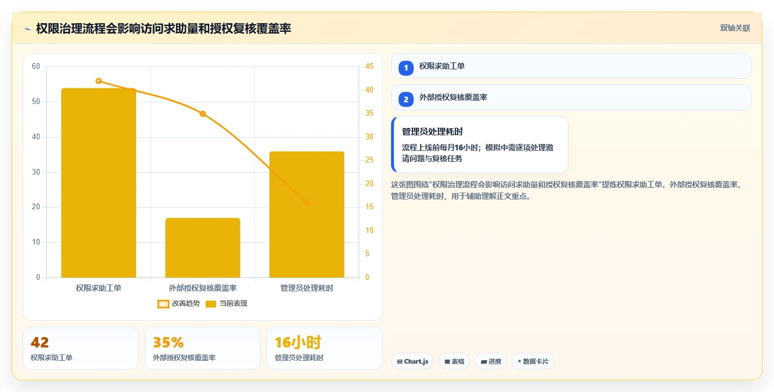This screenshot has height=392, width=774.
Task: Click the 数据卡片 tag
Action: coord(533,361)
